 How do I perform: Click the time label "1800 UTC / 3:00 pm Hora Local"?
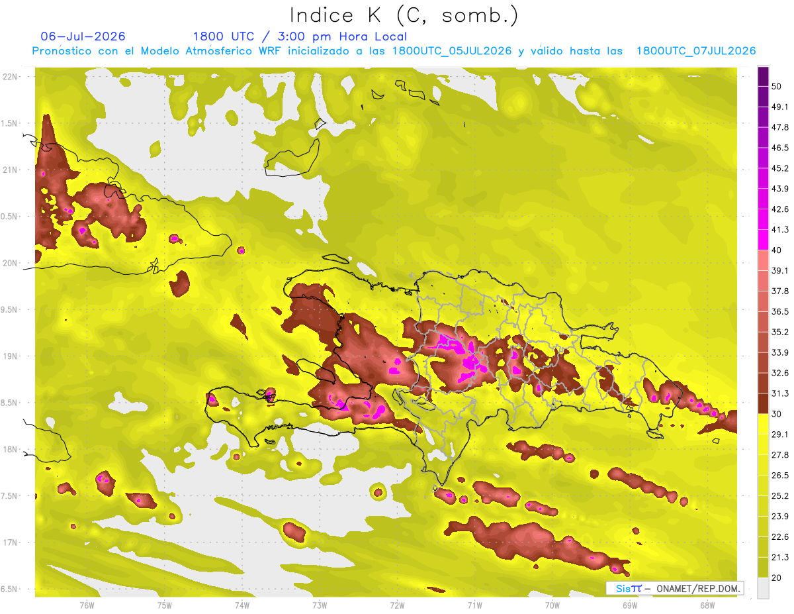tap(300, 36)
